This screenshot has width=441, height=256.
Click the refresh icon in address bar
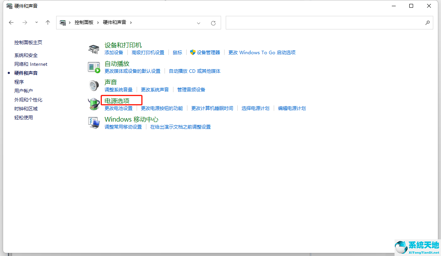[213, 23]
